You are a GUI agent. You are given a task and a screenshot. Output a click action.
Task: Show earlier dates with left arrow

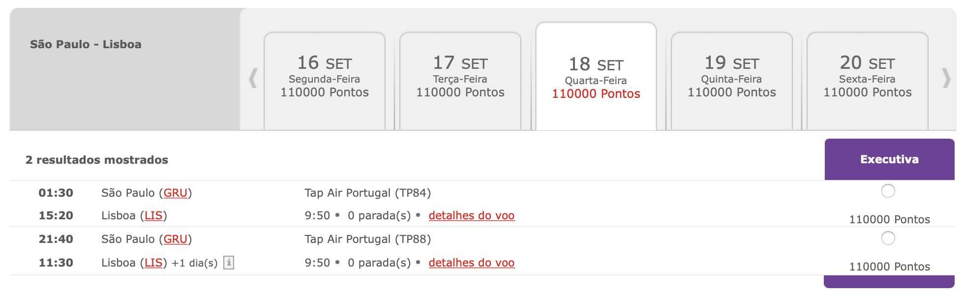(x=253, y=78)
